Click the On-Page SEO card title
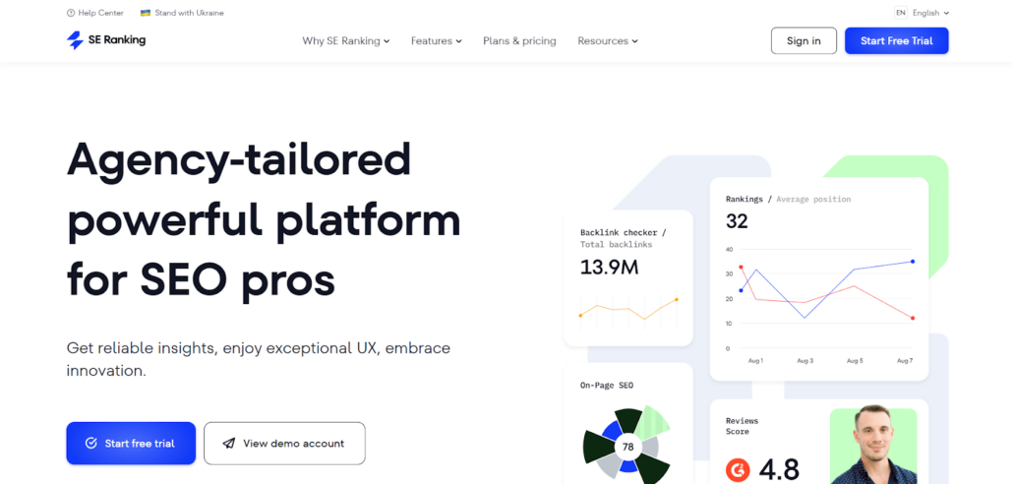The image size is (1013, 484). click(607, 385)
